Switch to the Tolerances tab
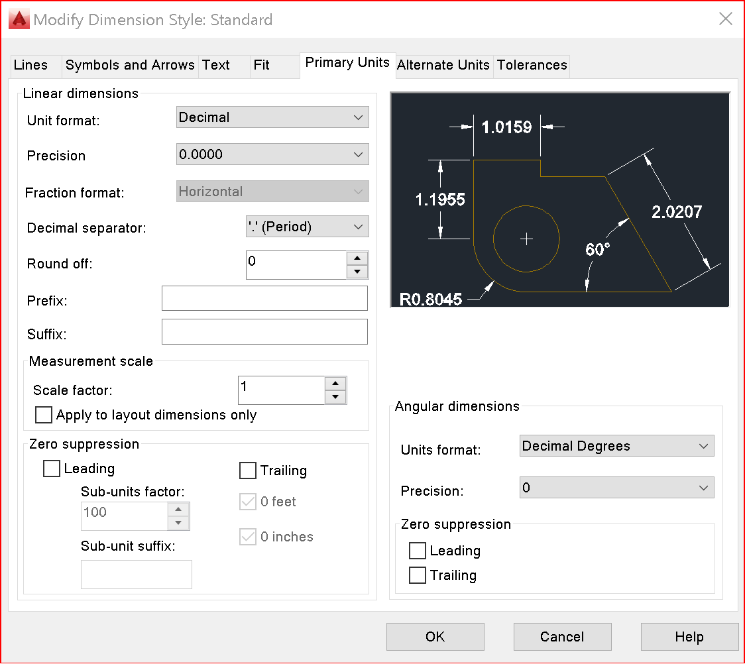This screenshot has width=745, height=664. (532, 65)
